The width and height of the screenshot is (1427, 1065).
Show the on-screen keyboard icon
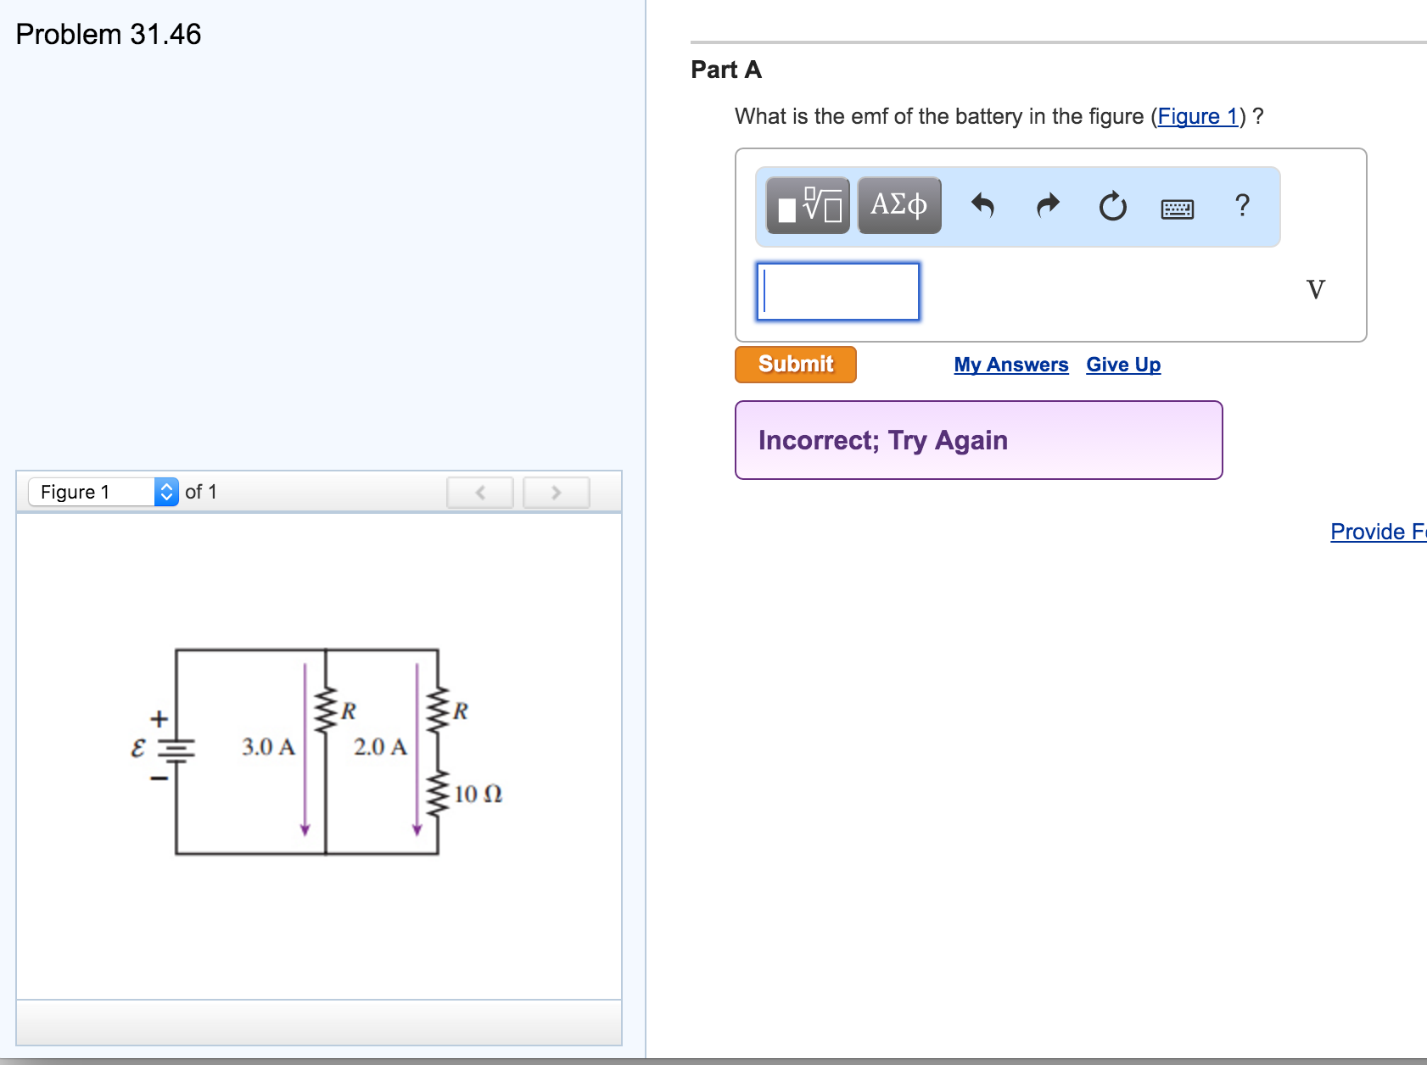(x=1178, y=206)
